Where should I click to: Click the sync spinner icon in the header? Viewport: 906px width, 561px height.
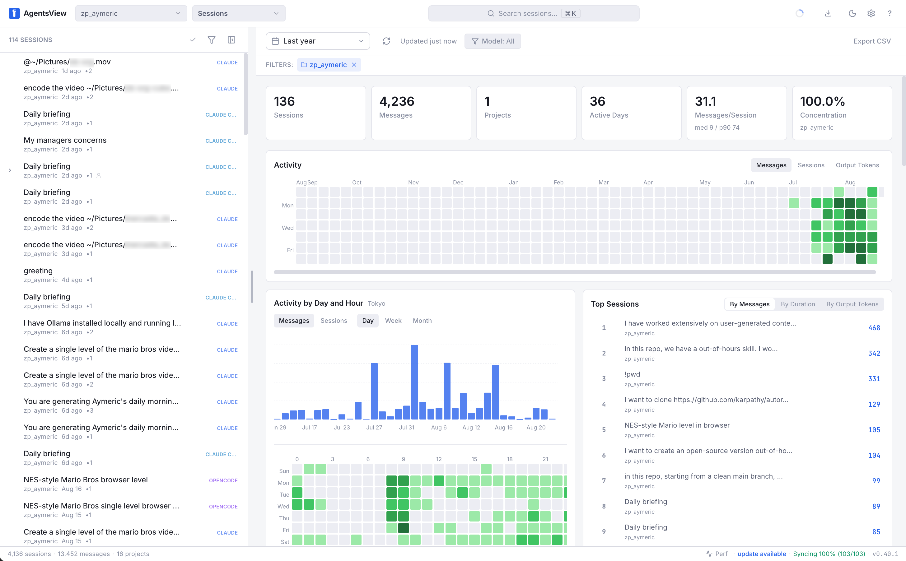800,13
